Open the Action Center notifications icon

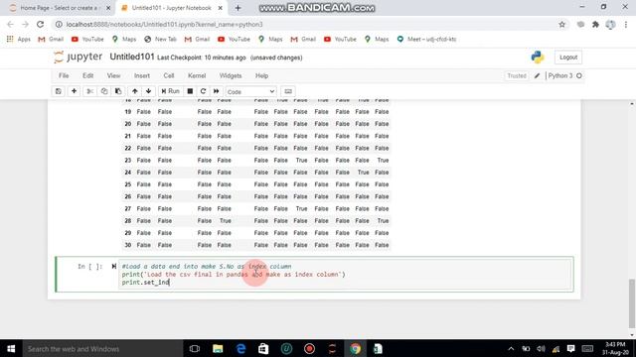pos(571,348)
